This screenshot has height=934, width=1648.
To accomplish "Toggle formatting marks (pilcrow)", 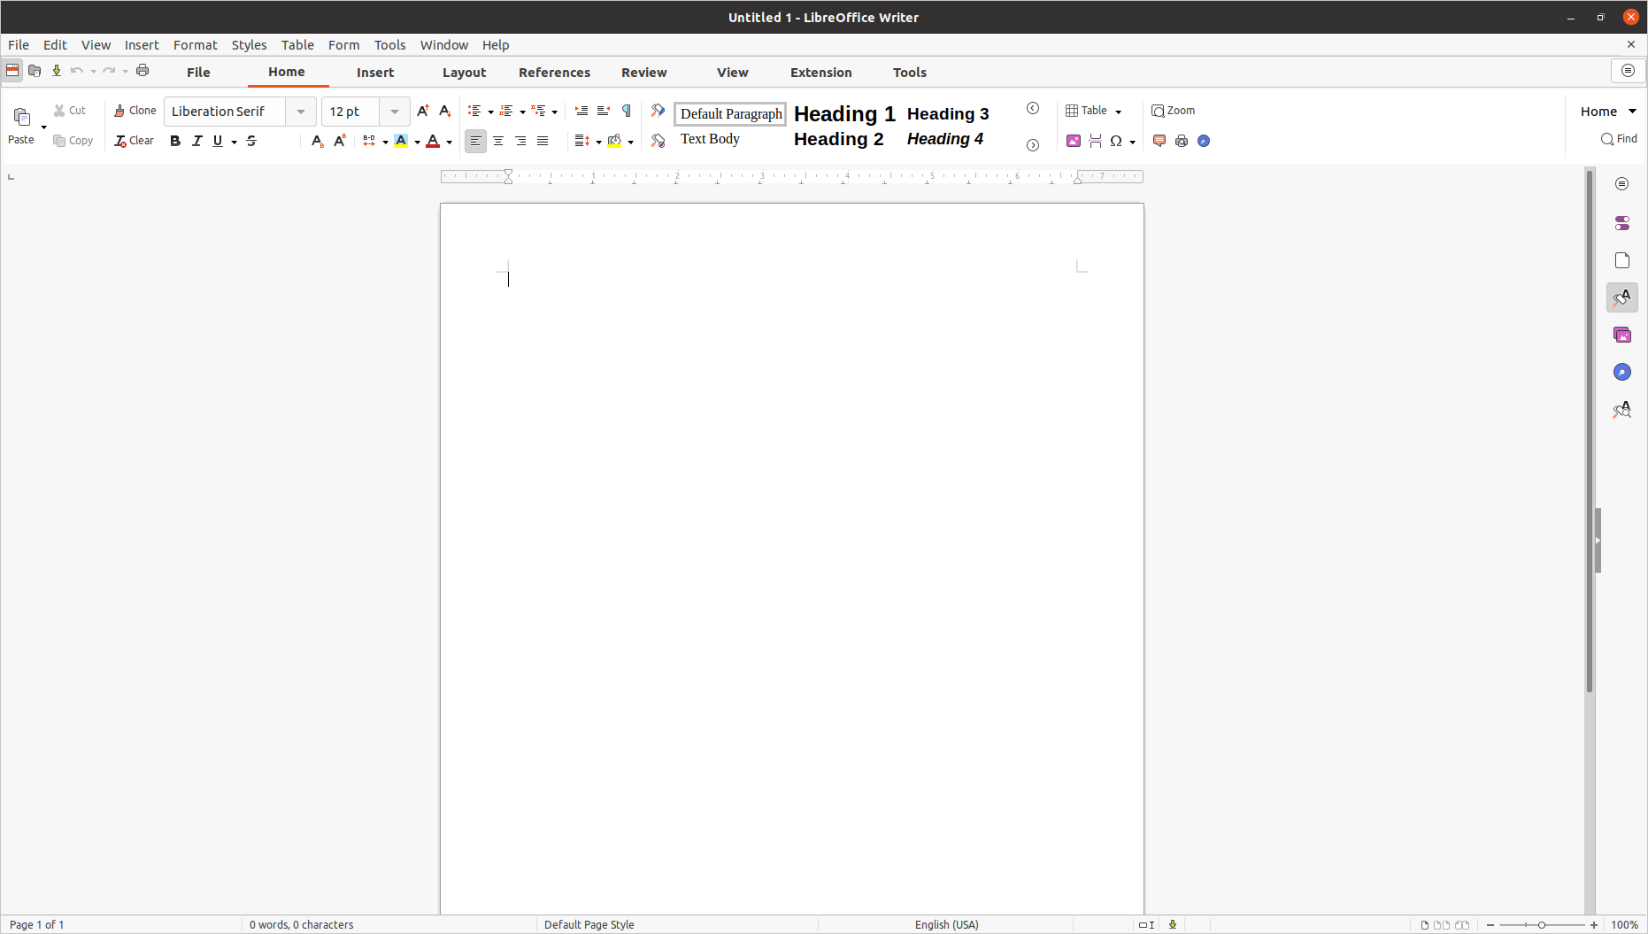I will (x=627, y=111).
